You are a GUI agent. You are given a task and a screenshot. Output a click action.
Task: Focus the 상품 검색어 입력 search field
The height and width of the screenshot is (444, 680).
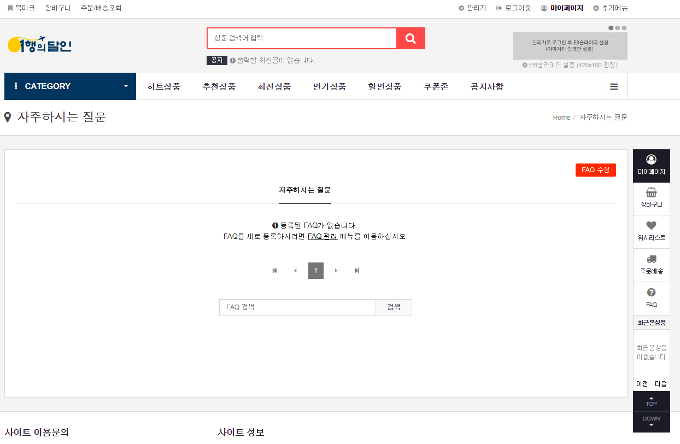(x=302, y=38)
